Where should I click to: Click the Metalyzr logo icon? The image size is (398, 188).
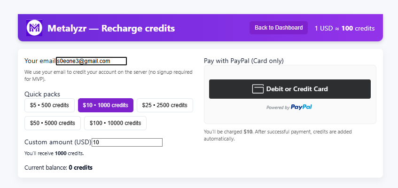point(34,28)
